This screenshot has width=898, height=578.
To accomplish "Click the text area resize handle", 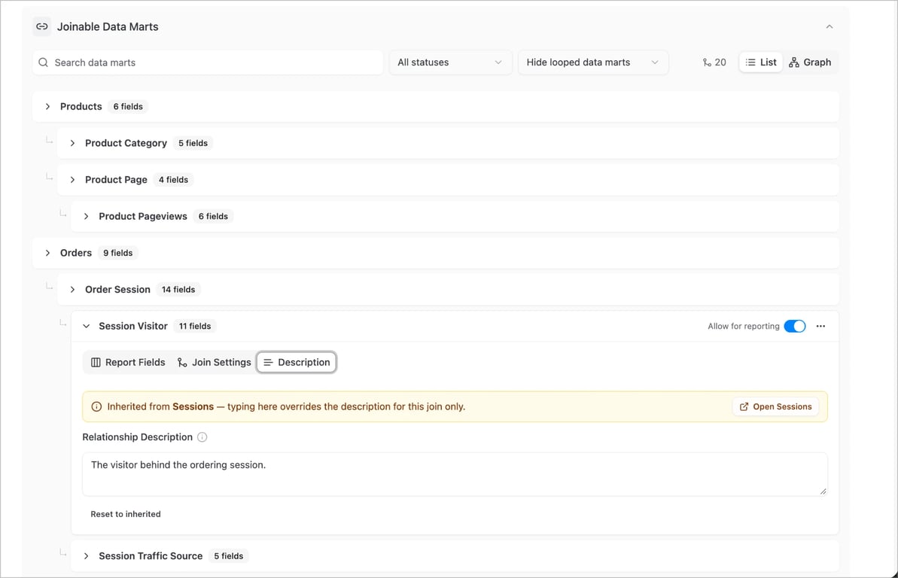I will (x=823, y=491).
